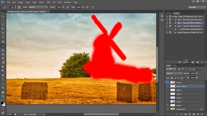207x116 pixels.
Task: Click the Lock transparent pixels icon
Action: tap(172, 78)
